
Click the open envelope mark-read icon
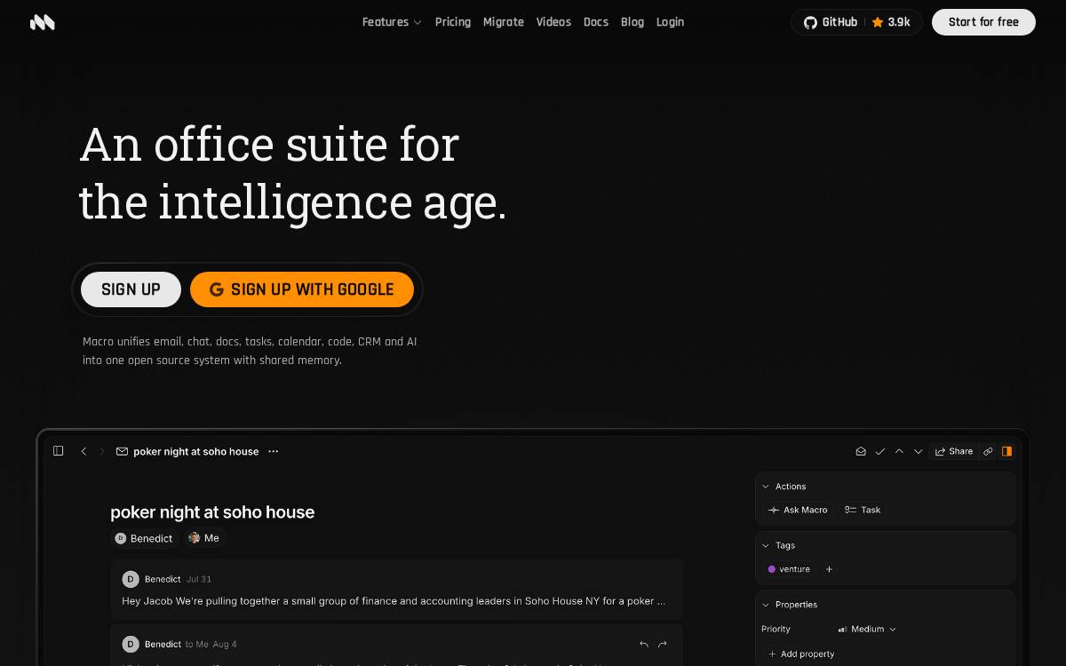point(861,451)
